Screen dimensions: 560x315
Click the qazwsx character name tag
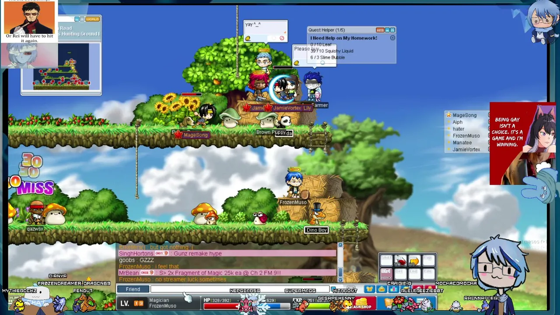point(35,229)
